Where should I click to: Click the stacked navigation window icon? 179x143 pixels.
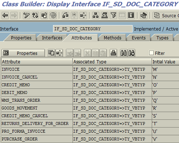click(x=105, y=15)
